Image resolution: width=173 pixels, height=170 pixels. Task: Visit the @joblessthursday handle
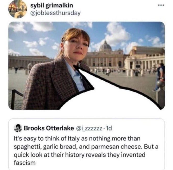coord(55,13)
